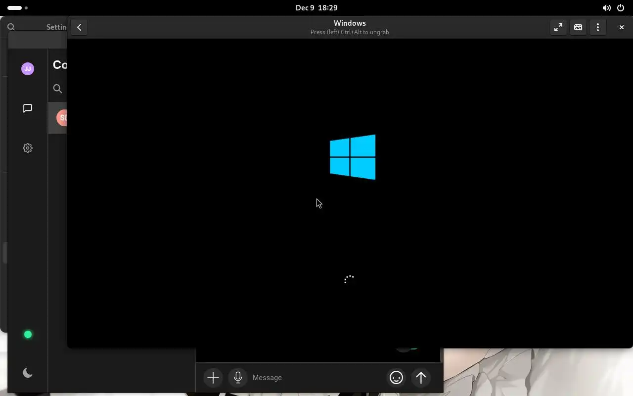Go back with the Boxes back arrow
The height and width of the screenshot is (396, 633).
(x=79, y=27)
